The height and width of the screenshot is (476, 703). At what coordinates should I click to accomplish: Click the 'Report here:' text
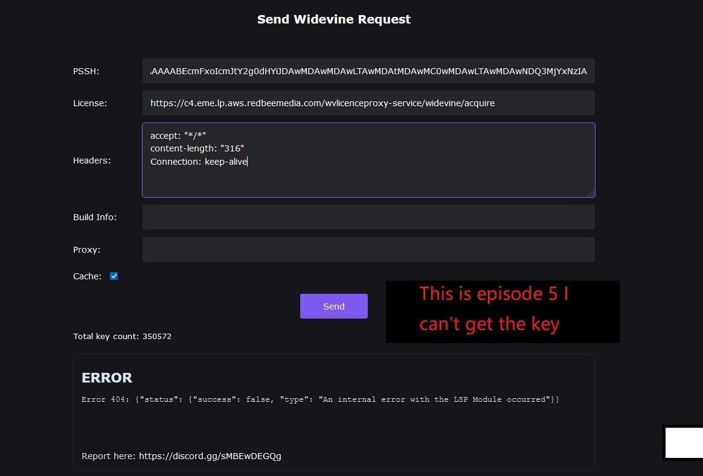tap(109, 456)
